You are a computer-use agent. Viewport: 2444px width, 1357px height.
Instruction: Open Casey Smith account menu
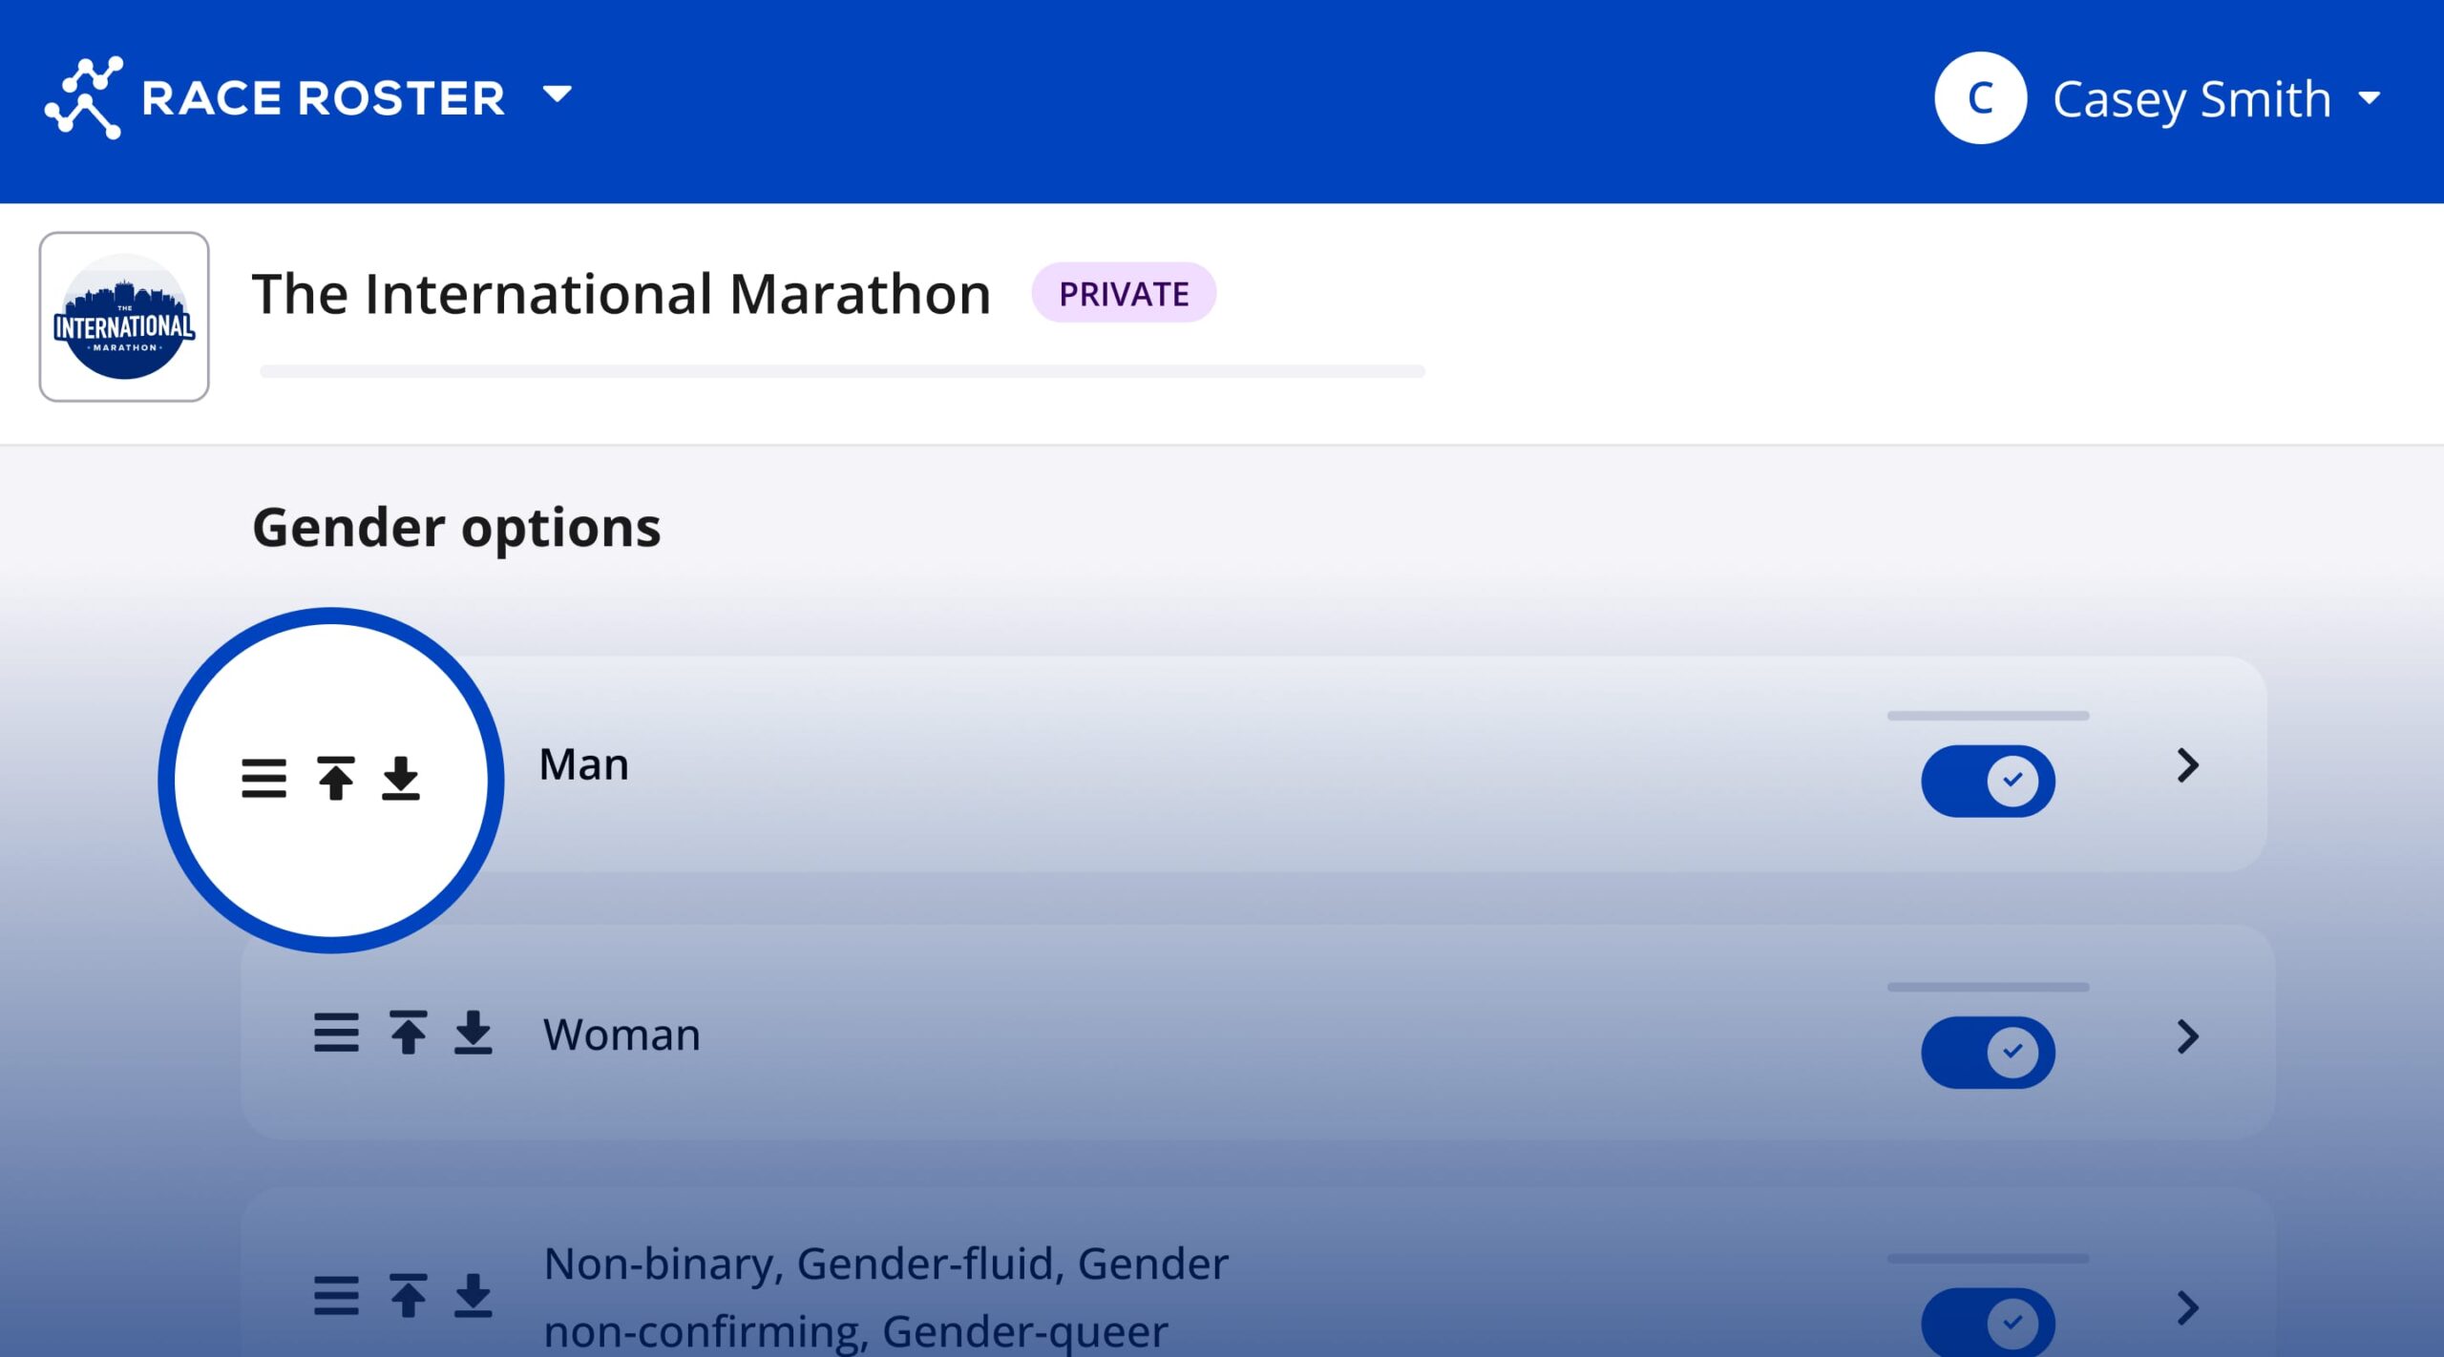tap(2192, 98)
